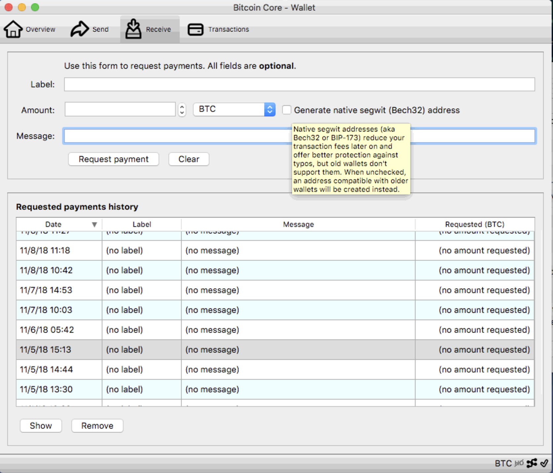Click the Label column header
This screenshot has width=553, height=473.
142,224
